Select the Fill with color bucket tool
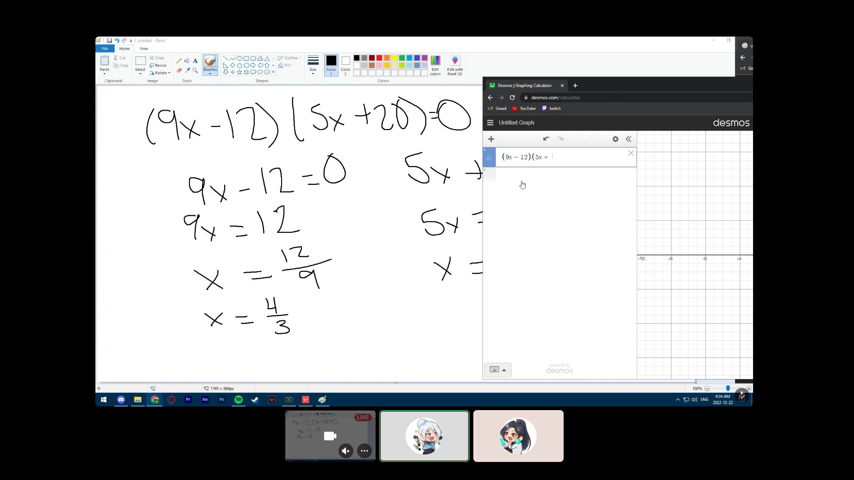854x480 pixels. click(187, 61)
